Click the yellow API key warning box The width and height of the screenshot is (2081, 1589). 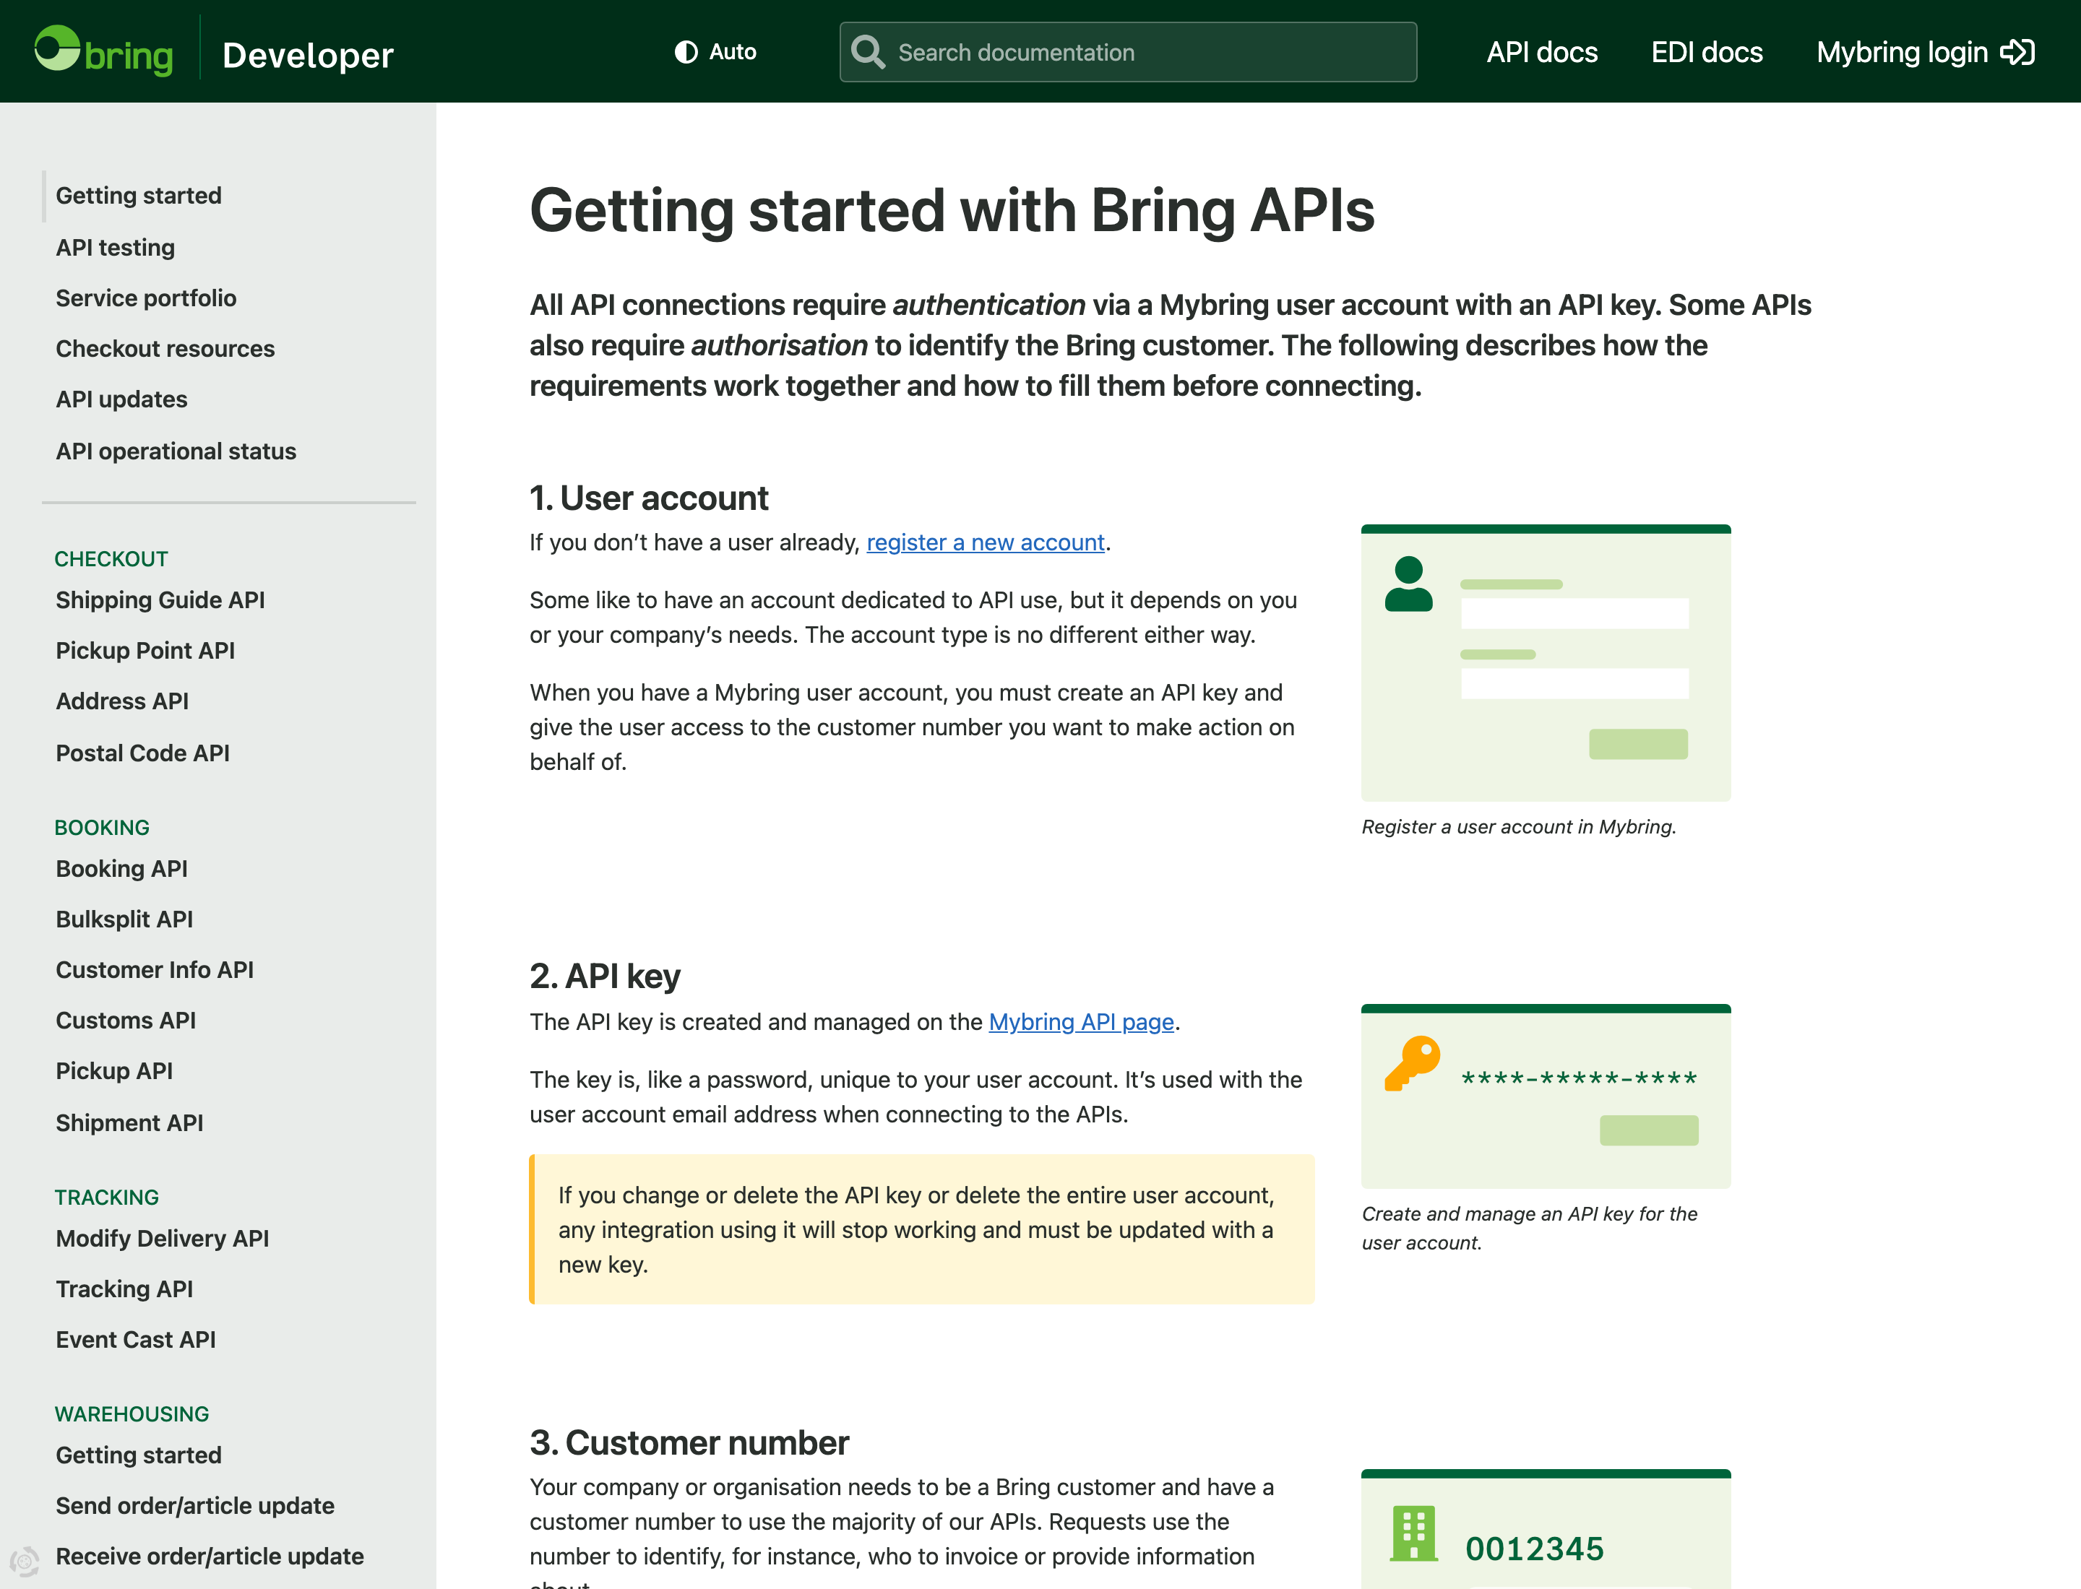point(922,1229)
